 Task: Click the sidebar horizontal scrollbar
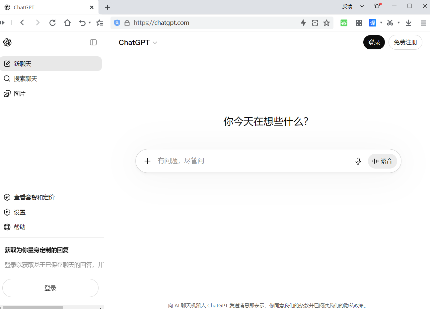(33, 308)
